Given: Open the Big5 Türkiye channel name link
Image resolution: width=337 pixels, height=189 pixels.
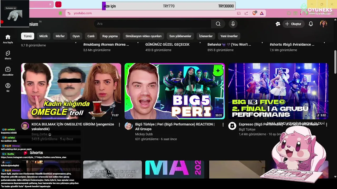Looking at the screenshot, I should 247,129.
